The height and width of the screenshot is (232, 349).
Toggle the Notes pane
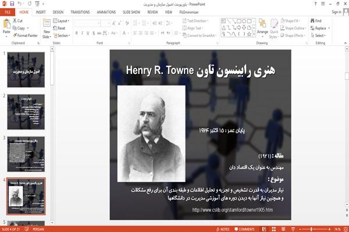[223, 229]
